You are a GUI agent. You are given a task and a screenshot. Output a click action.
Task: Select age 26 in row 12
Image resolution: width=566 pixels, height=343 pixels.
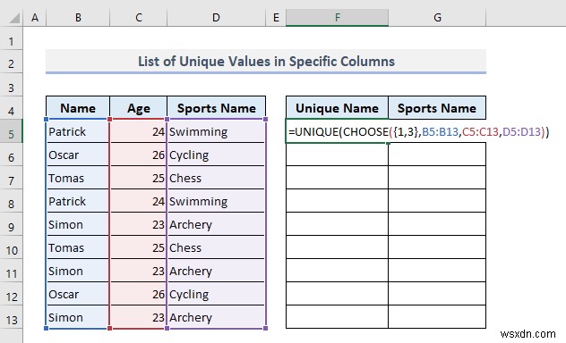[139, 294]
